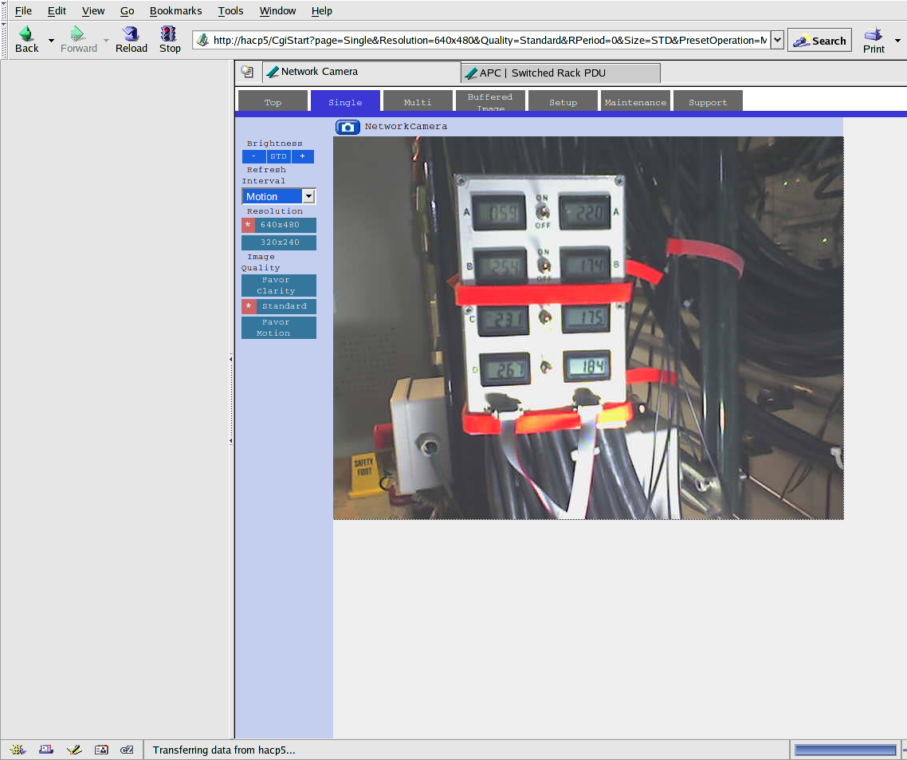
Task: Open the URL history dropdown
Action: coord(777,40)
